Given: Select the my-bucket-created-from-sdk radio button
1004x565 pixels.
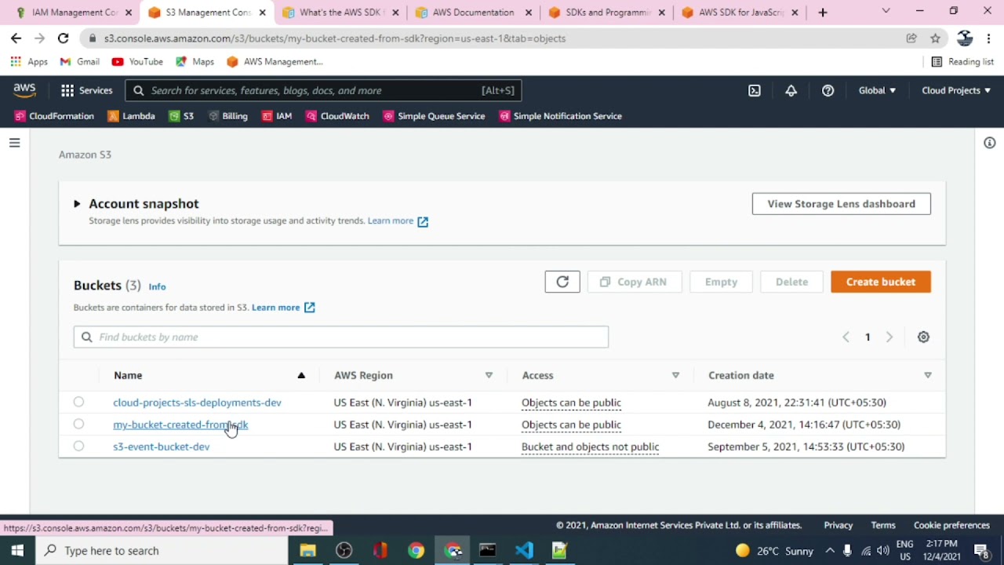Looking at the screenshot, I should tap(78, 424).
